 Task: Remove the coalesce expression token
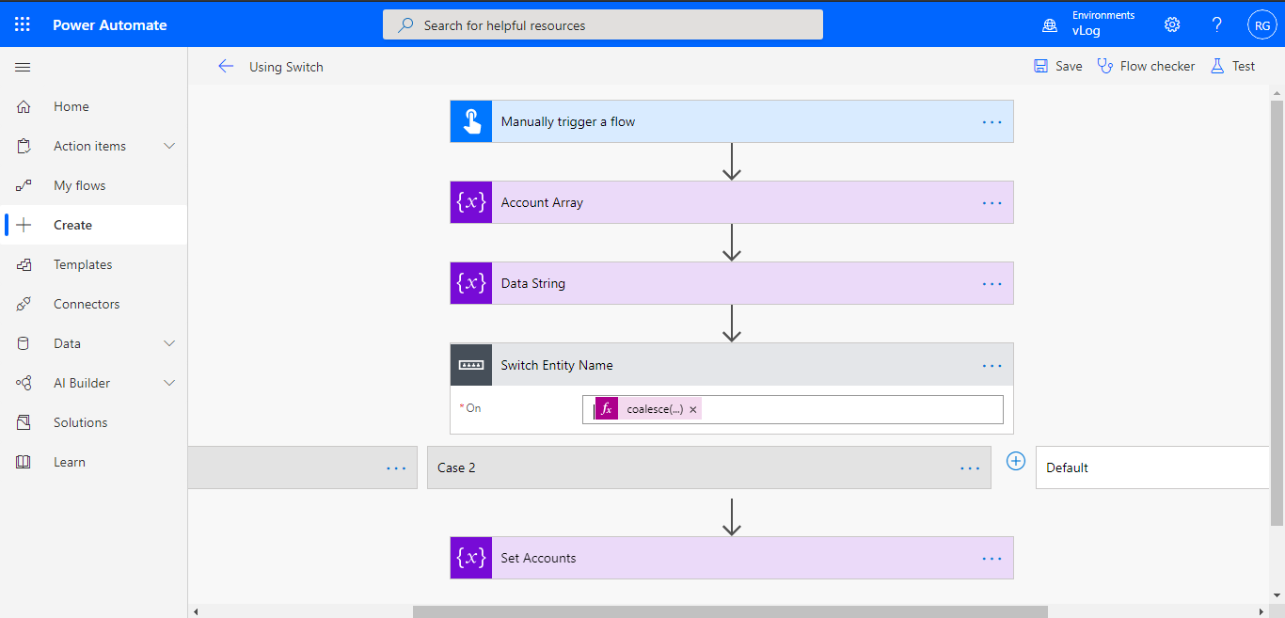pyautogui.click(x=692, y=408)
